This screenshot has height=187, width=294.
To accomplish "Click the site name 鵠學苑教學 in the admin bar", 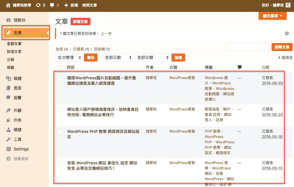I will 22,5.
